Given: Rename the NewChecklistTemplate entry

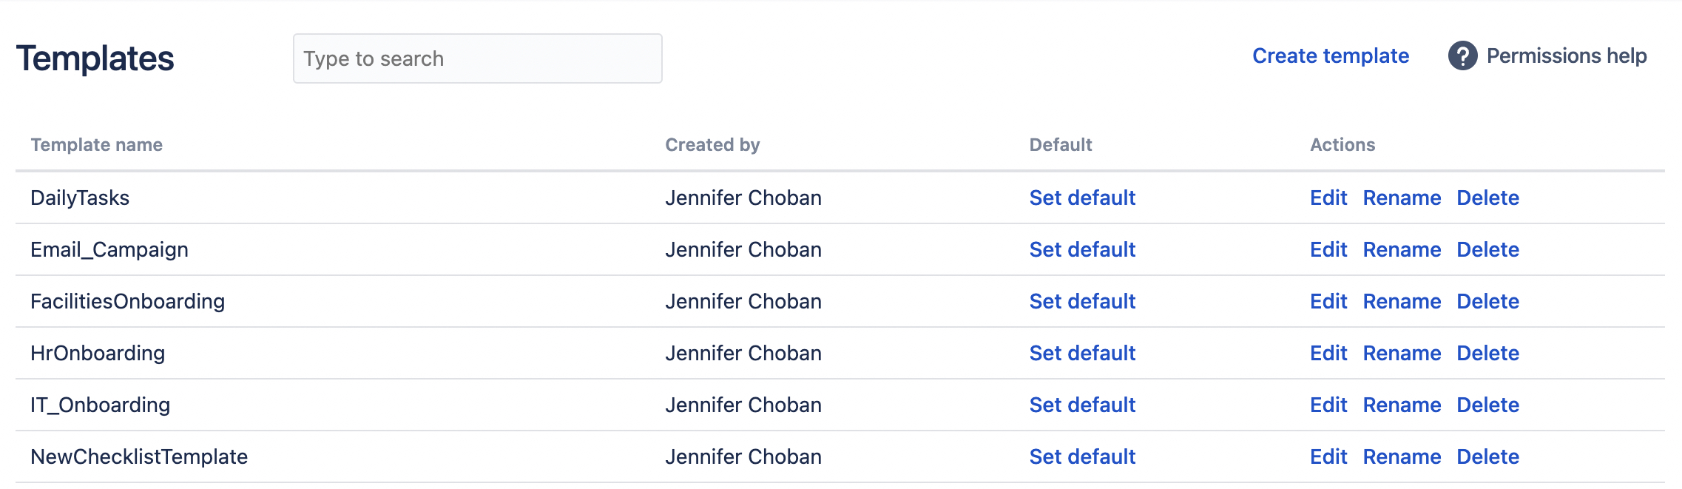Looking at the screenshot, I should point(1402,456).
